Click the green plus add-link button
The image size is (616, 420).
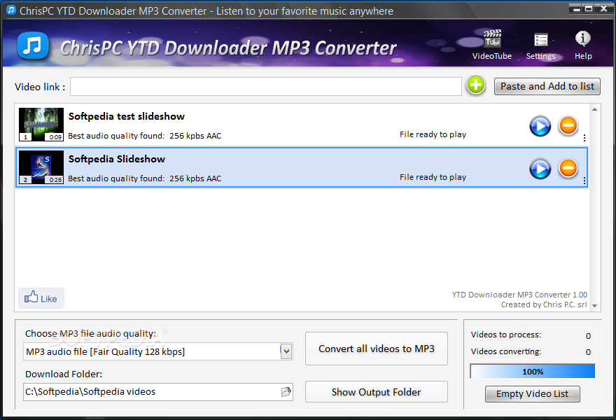(x=476, y=85)
